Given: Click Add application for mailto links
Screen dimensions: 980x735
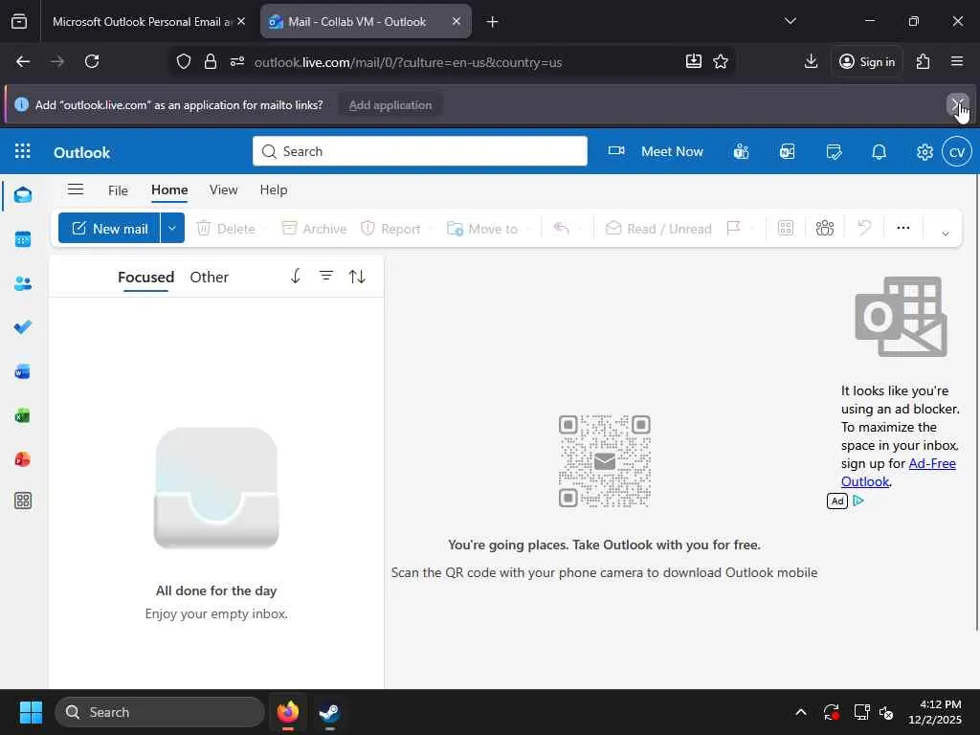Looking at the screenshot, I should tap(390, 105).
